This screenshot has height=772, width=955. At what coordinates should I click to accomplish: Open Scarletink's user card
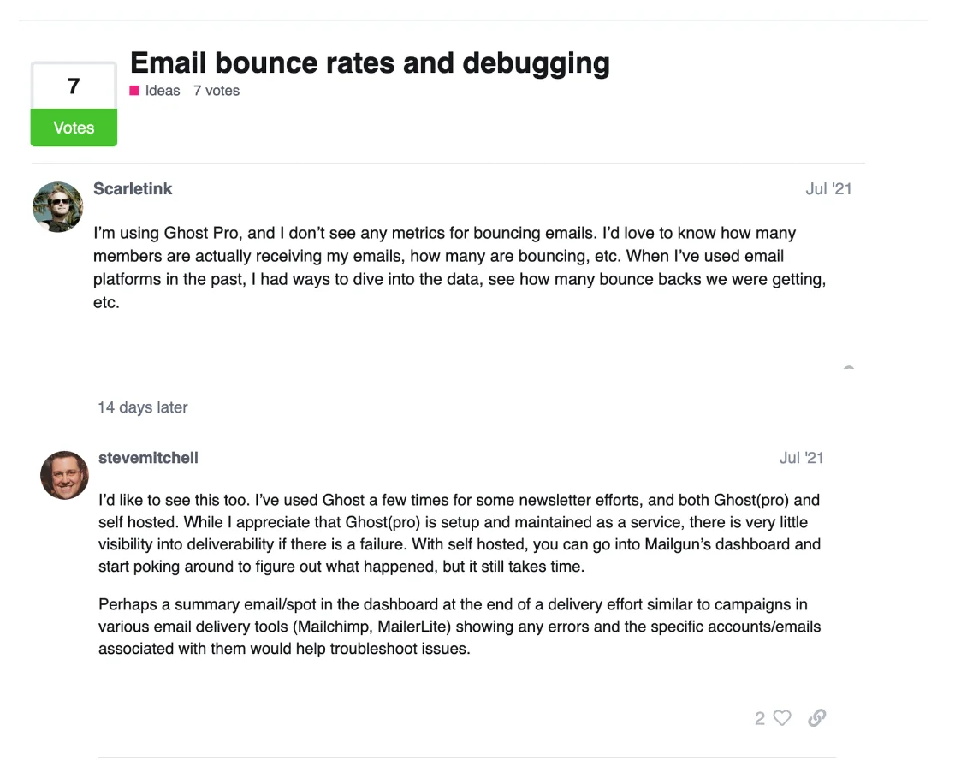tap(133, 188)
